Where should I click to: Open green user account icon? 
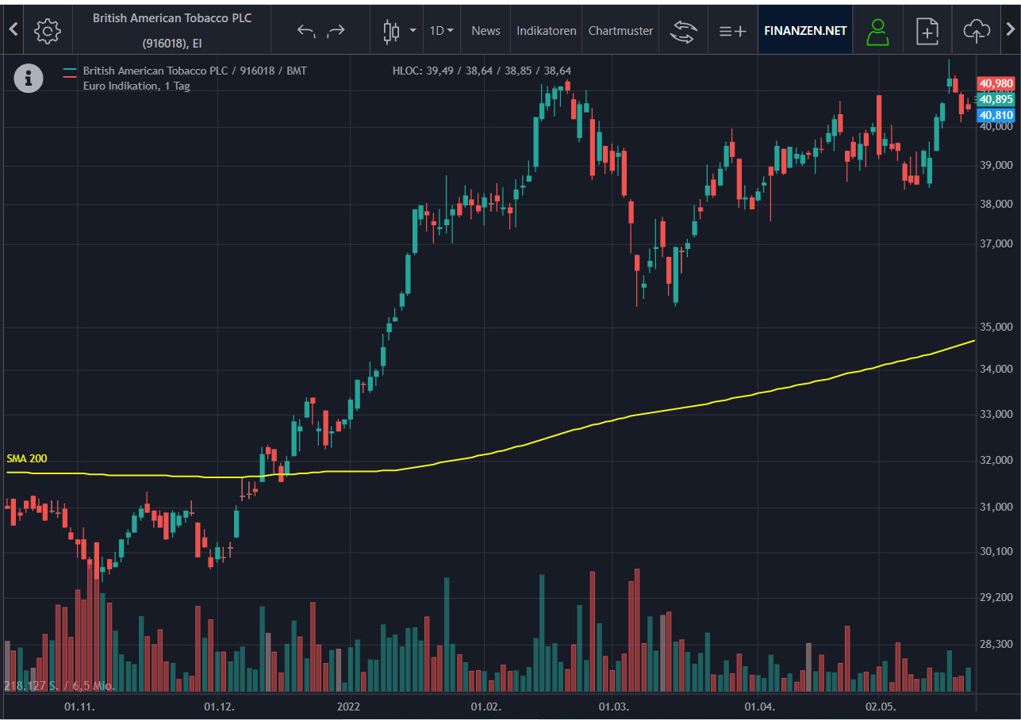pyautogui.click(x=877, y=31)
